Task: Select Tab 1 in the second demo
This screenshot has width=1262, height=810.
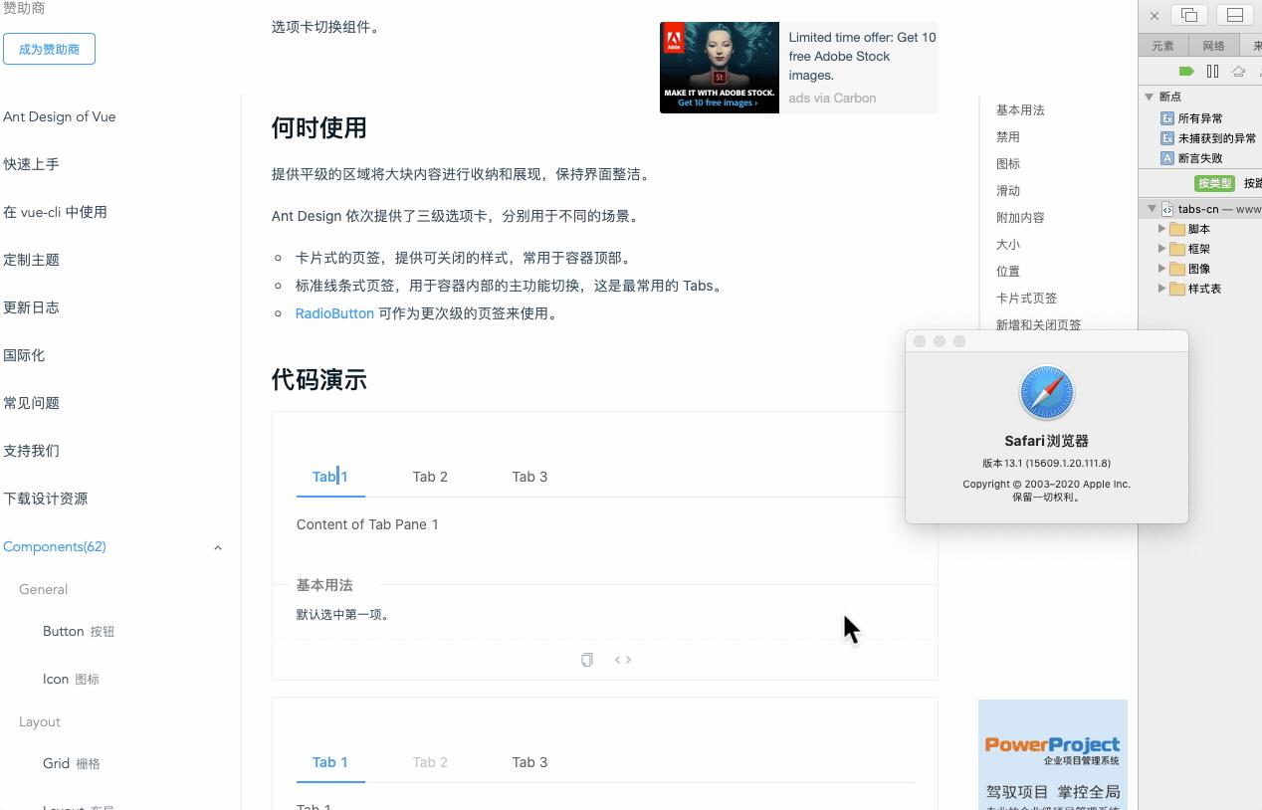Action: tap(330, 762)
